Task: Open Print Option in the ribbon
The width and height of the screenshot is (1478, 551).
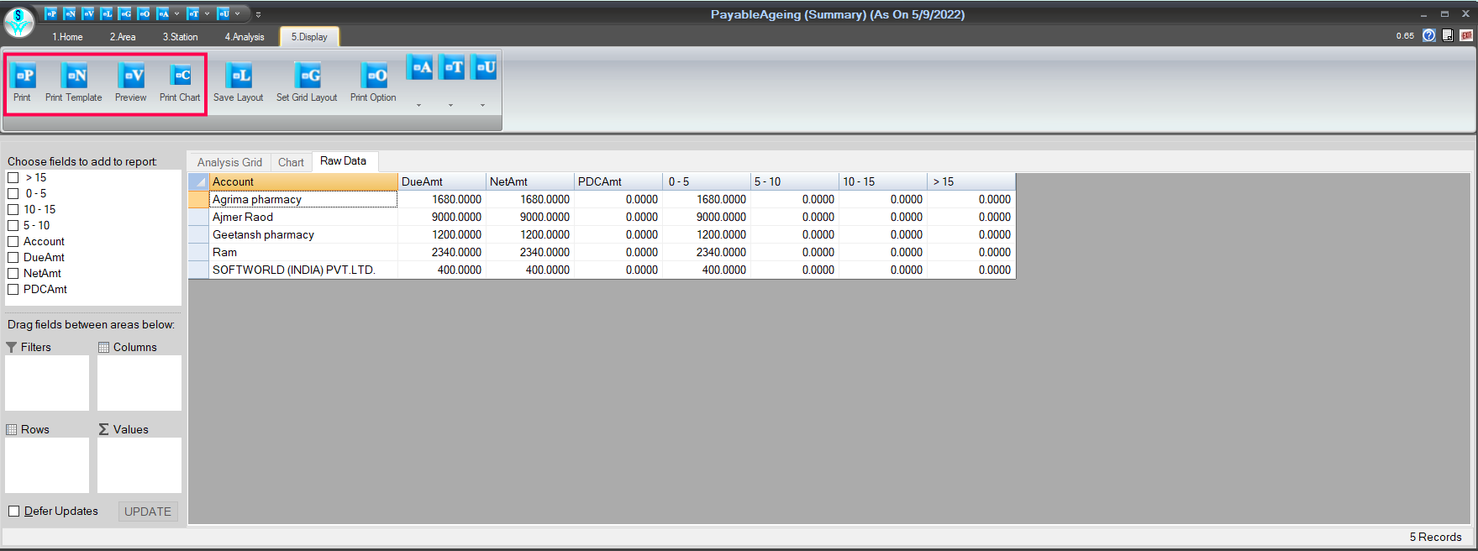Action: click(374, 77)
